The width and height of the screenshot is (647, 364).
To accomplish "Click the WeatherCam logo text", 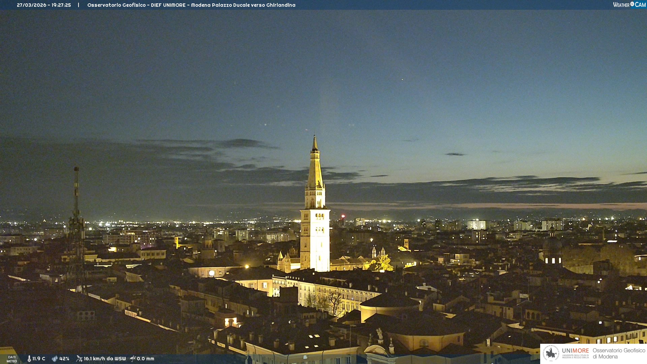I will pyautogui.click(x=629, y=5).
